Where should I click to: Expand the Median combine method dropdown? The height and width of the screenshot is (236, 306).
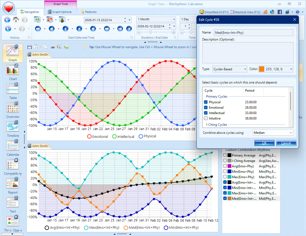pyautogui.click(x=273, y=133)
